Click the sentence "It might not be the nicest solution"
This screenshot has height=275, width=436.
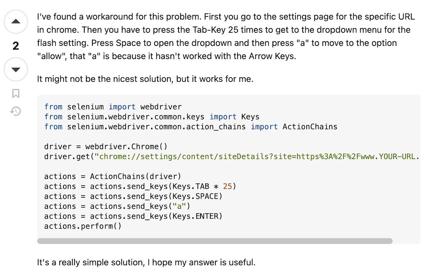(x=145, y=79)
